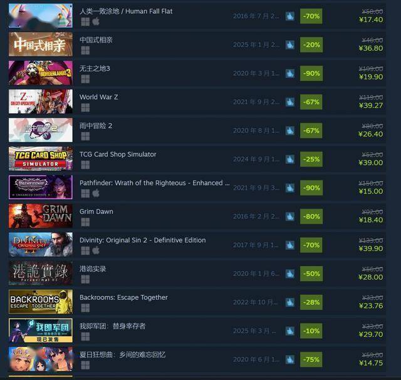The width and height of the screenshot is (401, 380).
Task: Open the 夏日狂想曲 game title
Action: [x=123, y=355]
